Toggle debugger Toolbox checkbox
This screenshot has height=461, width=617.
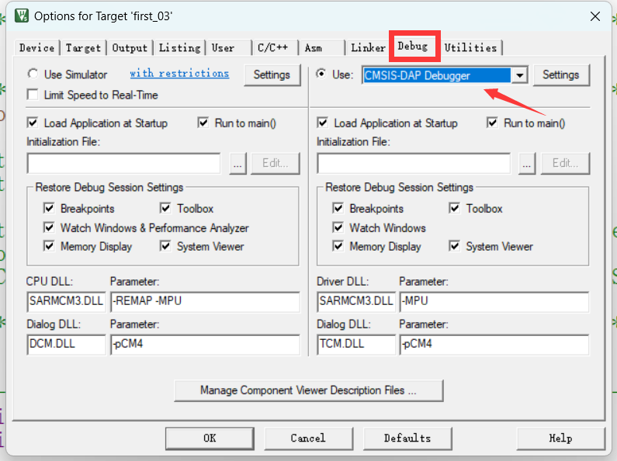point(455,208)
